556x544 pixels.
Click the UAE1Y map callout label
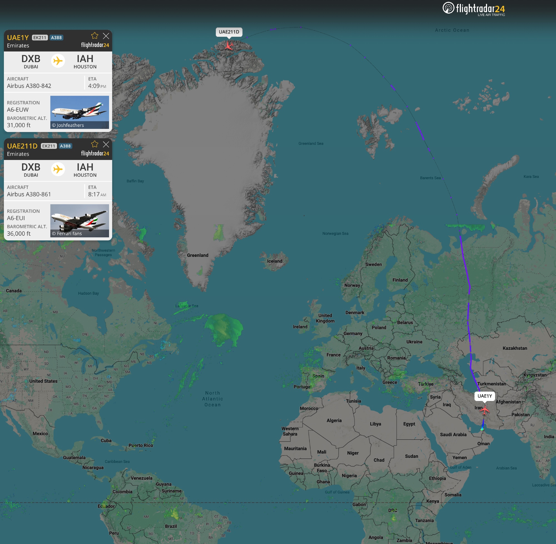click(484, 396)
